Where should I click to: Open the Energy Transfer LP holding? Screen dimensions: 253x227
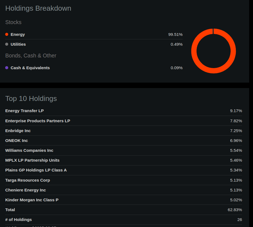coord(25,111)
